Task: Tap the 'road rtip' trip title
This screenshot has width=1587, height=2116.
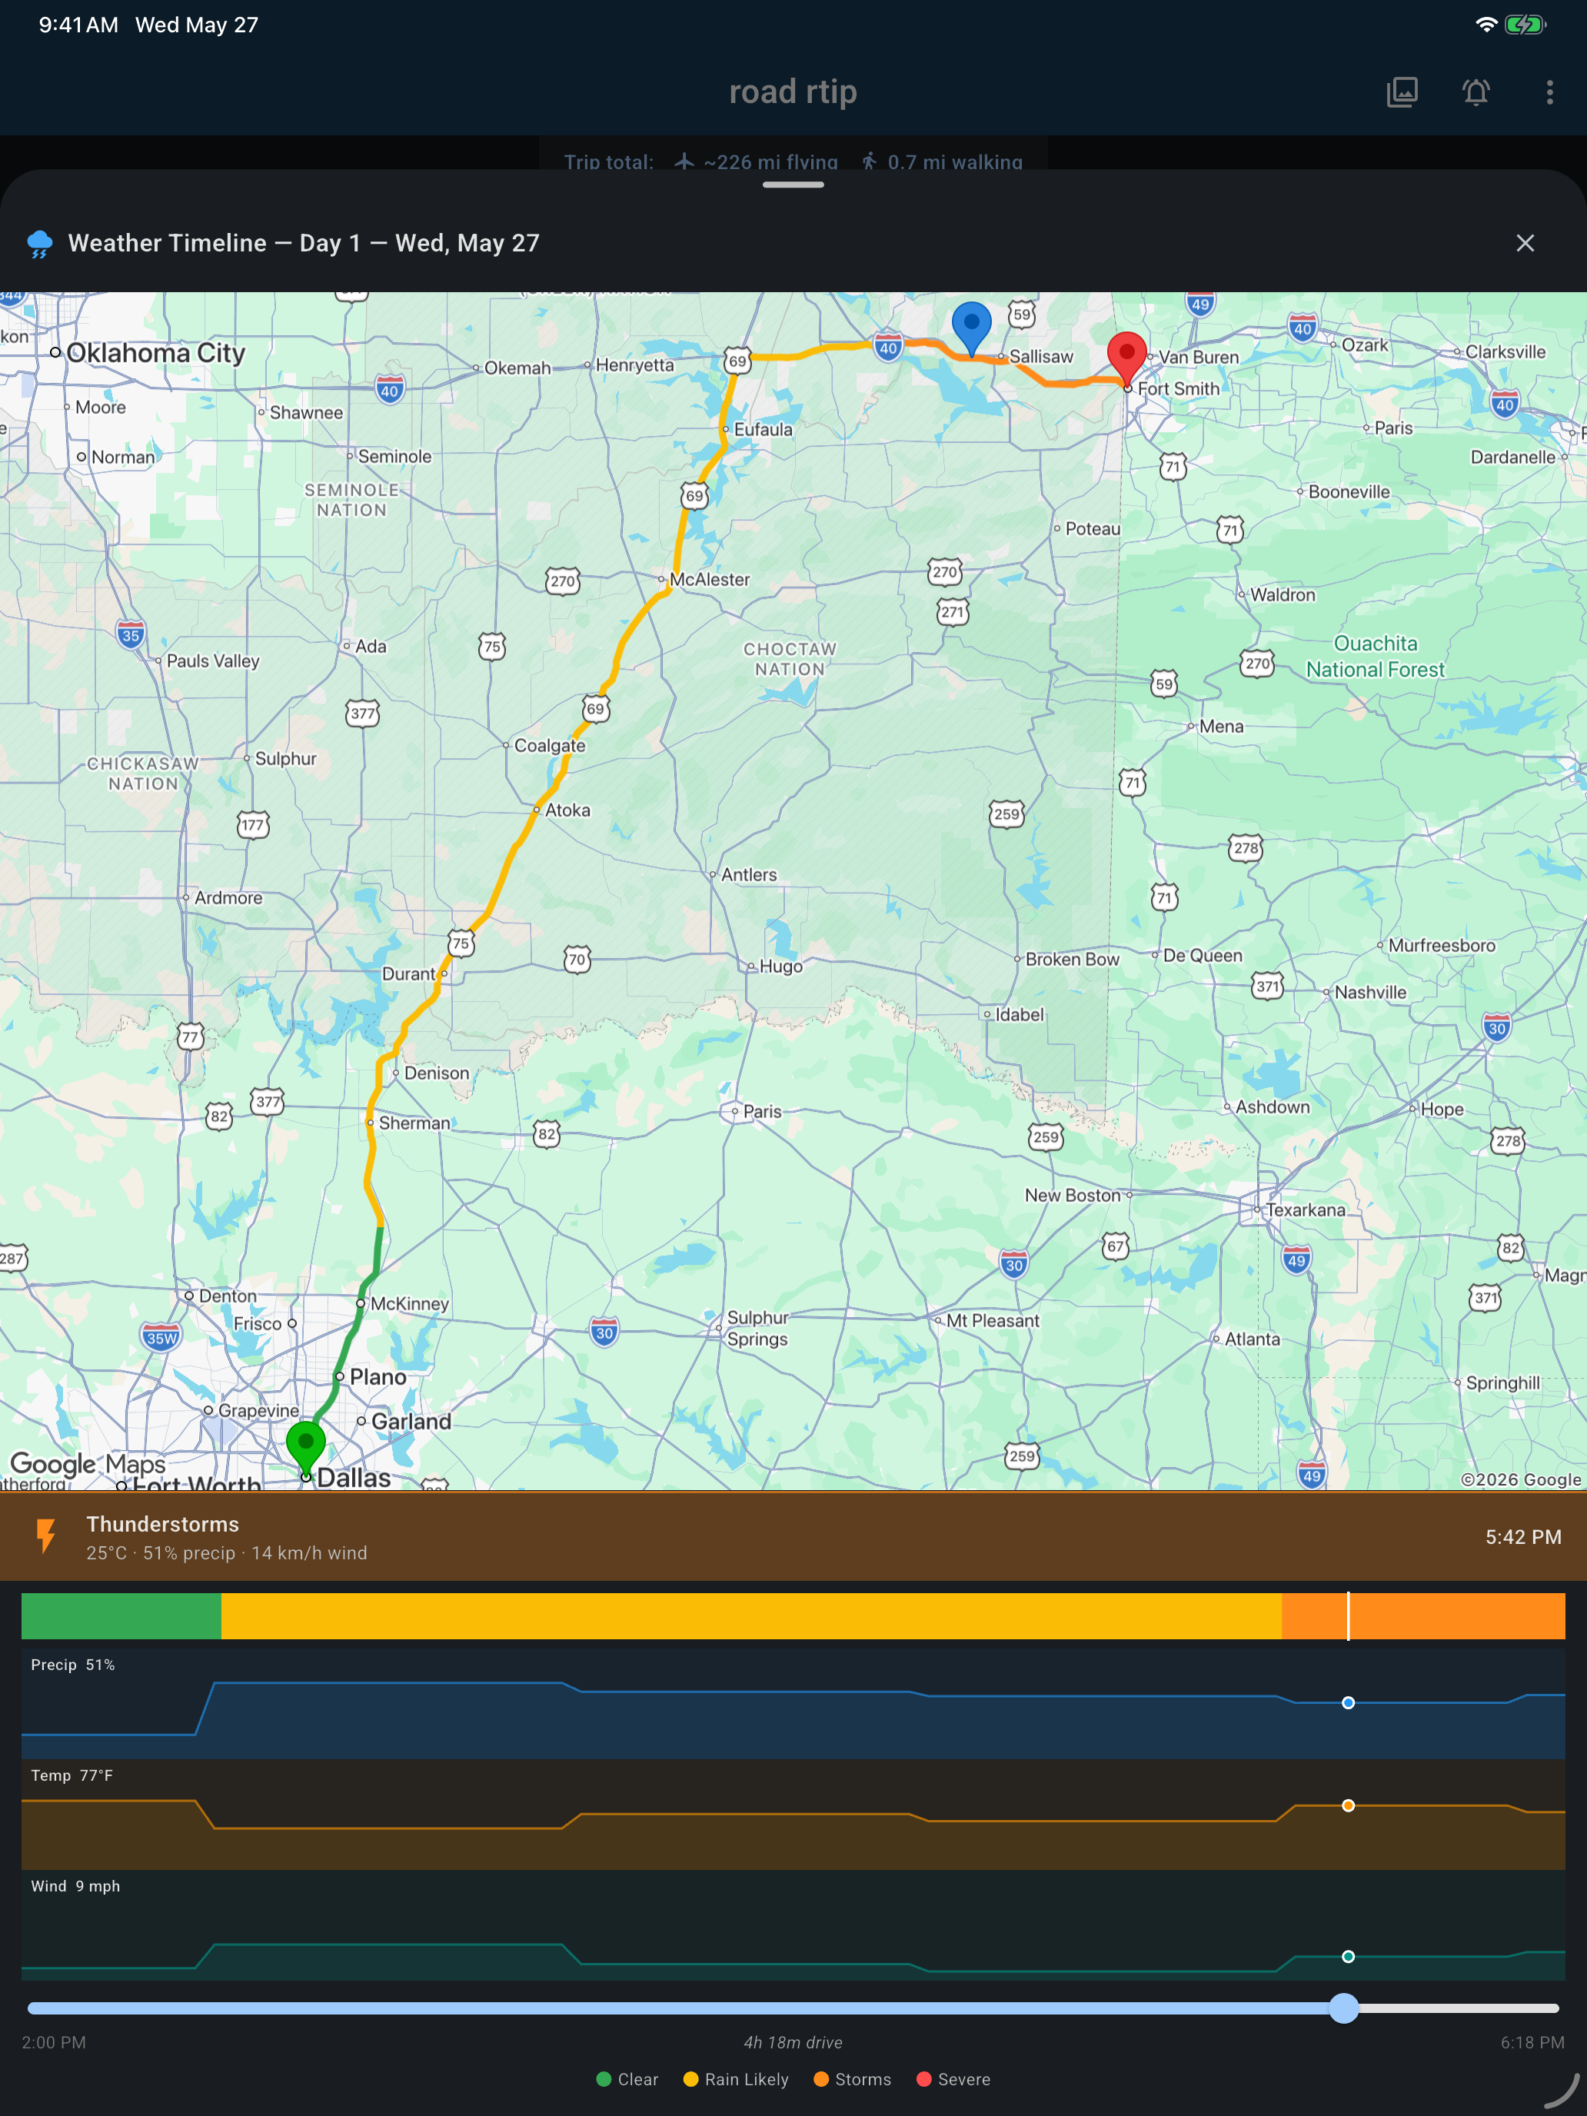Action: pos(793,91)
